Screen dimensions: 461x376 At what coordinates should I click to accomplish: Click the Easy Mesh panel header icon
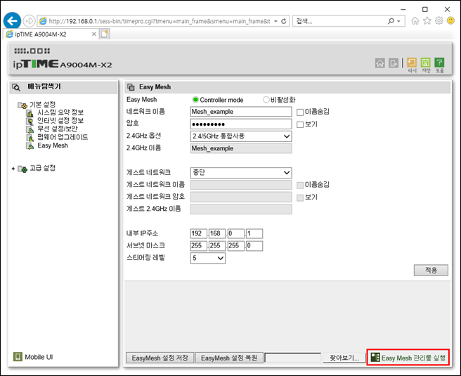(x=131, y=87)
